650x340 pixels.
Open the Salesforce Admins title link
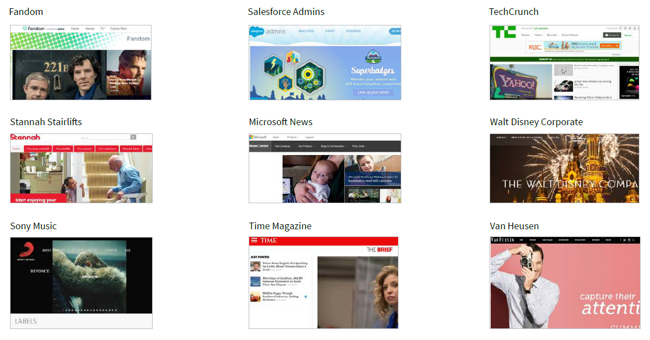tap(286, 12)
